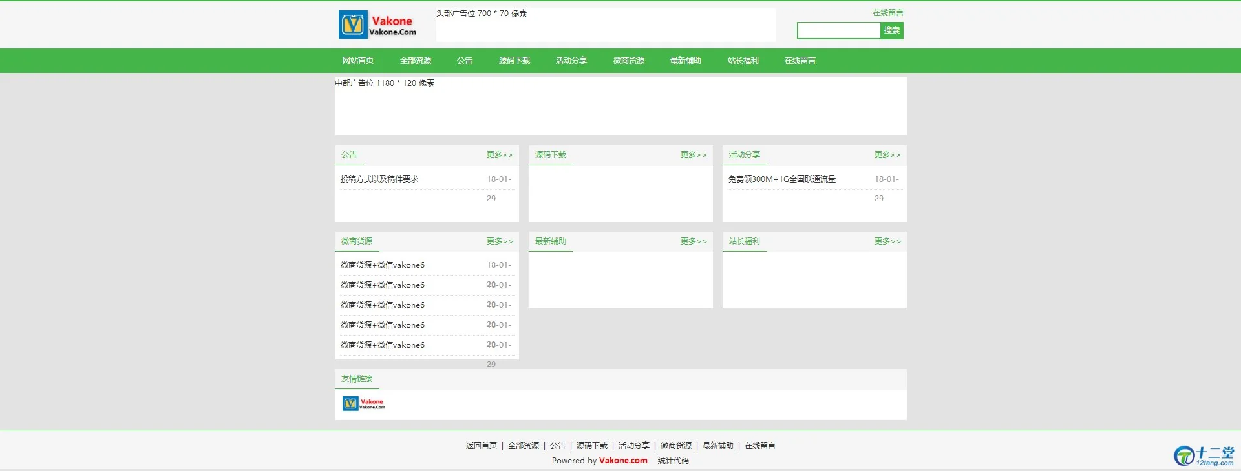Focus the search input field
Screen dimensions: 1241x471
[838, 30]
